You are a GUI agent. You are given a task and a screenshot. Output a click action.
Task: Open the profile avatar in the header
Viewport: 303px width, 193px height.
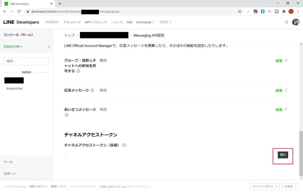point(296,22)
